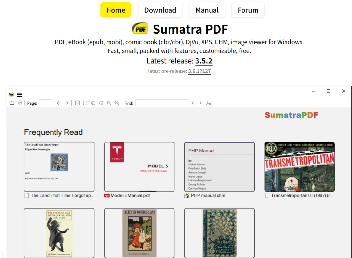352x258 pixels.
Task: Click the 'Frequently Read' heading
Action: 53,132
